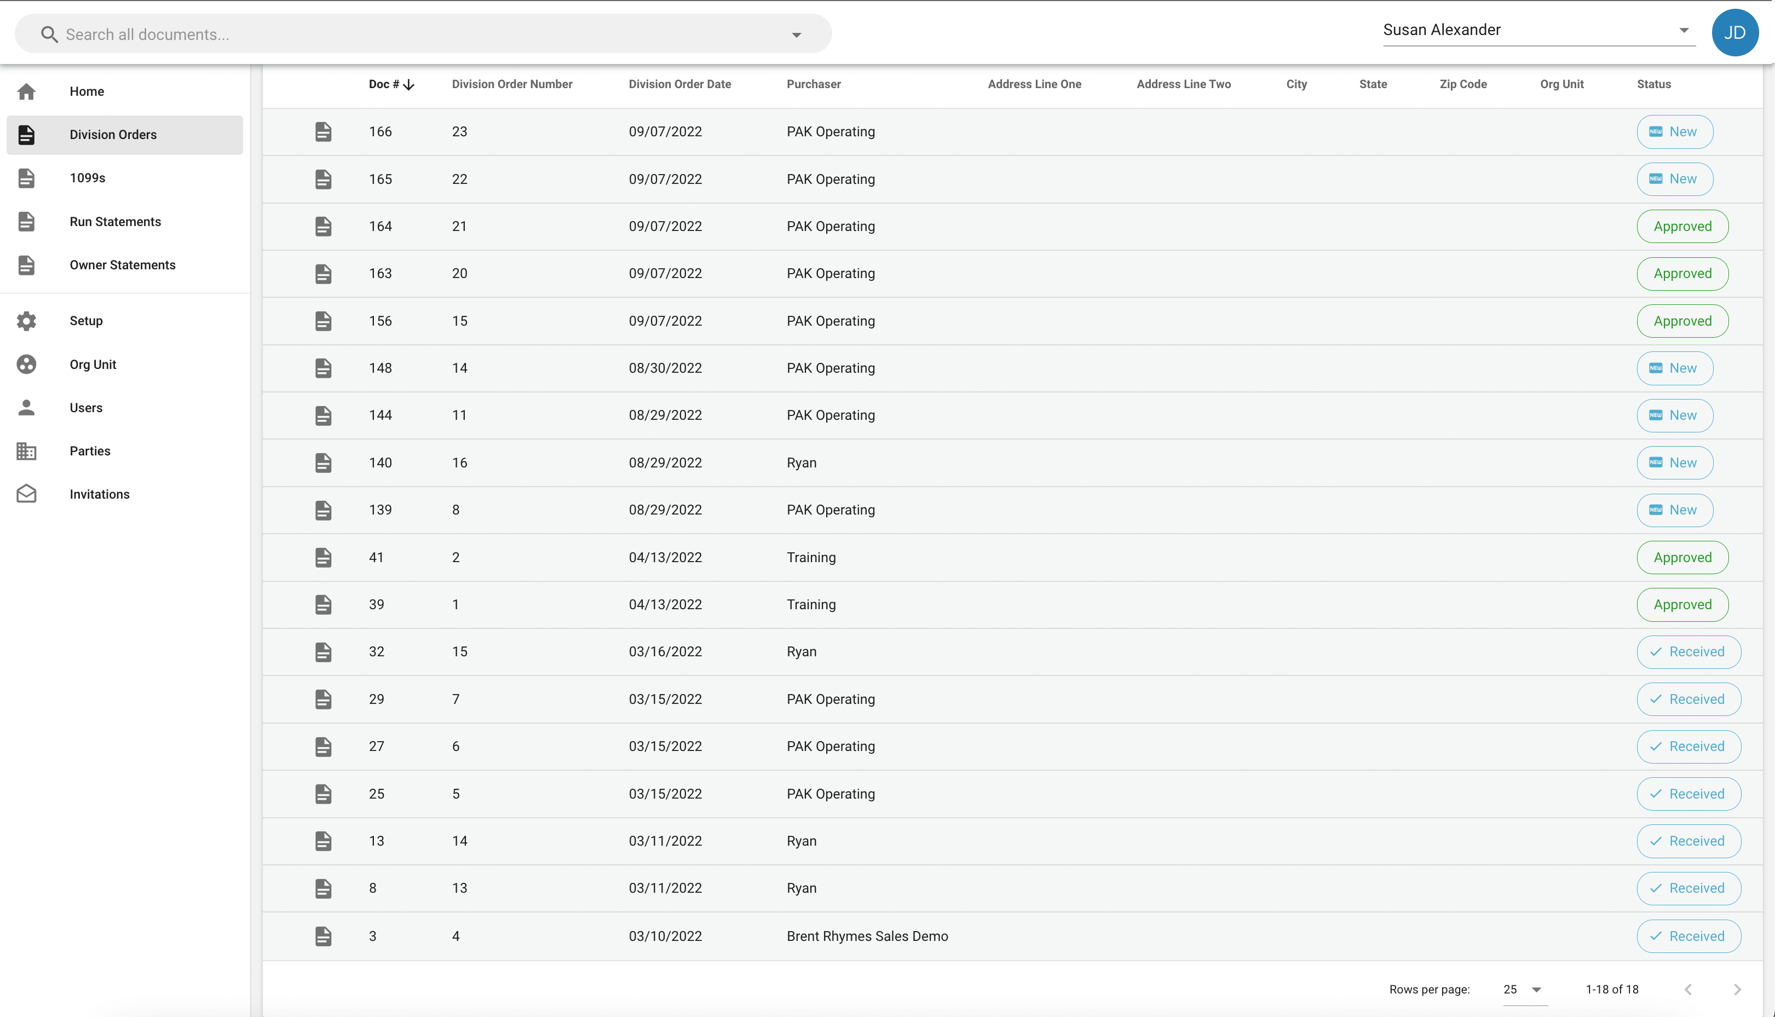Click the Setup gear icon
This screenshot has width=1775, height=1017.
point(26,321)
